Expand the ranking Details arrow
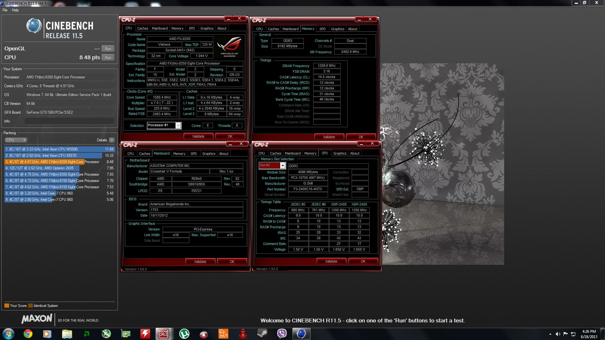 pyautogui.click(x=112, y=140)
